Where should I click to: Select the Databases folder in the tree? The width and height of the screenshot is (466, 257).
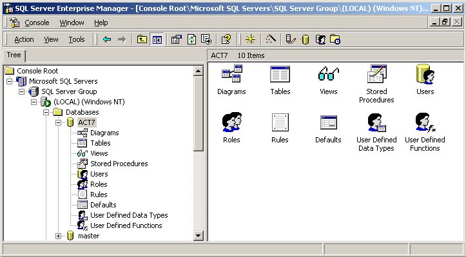(82, 112)
